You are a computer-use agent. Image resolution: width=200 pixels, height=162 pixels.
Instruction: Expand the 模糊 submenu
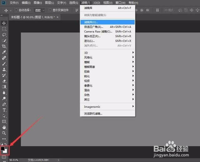click(107, 62)
